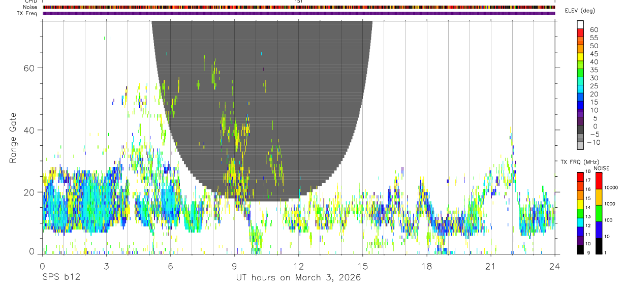624x288 pixels.
Task: Click the yellow segment of the ELEV color bar
Action: coord(580,57)
